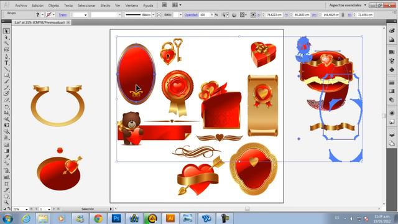
Task: Click the horizontal scrollbar thumb
Action: pyautogui.click(x=247, y=209)
